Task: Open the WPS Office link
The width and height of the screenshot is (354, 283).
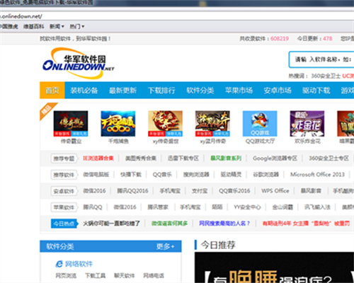Action: (275, 191)
